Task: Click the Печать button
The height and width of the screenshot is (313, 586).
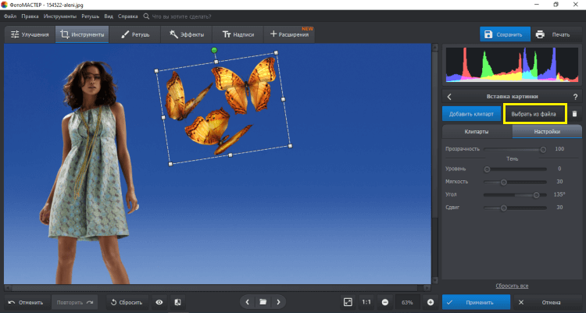Action: pyautogui.click(x=556, y=34)
